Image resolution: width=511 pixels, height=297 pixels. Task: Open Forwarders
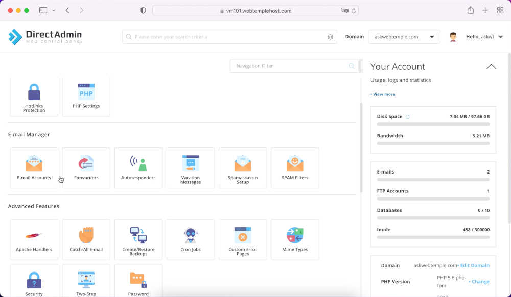(x=86, y=168)
